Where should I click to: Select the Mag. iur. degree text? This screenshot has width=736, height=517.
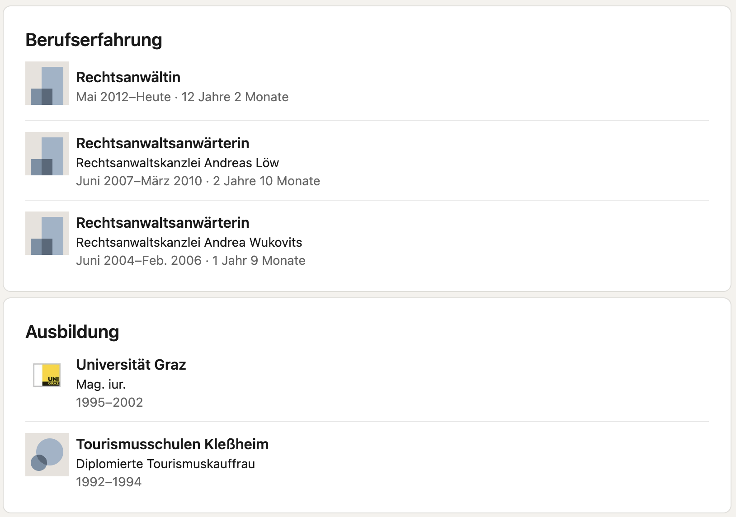[101, 384]
